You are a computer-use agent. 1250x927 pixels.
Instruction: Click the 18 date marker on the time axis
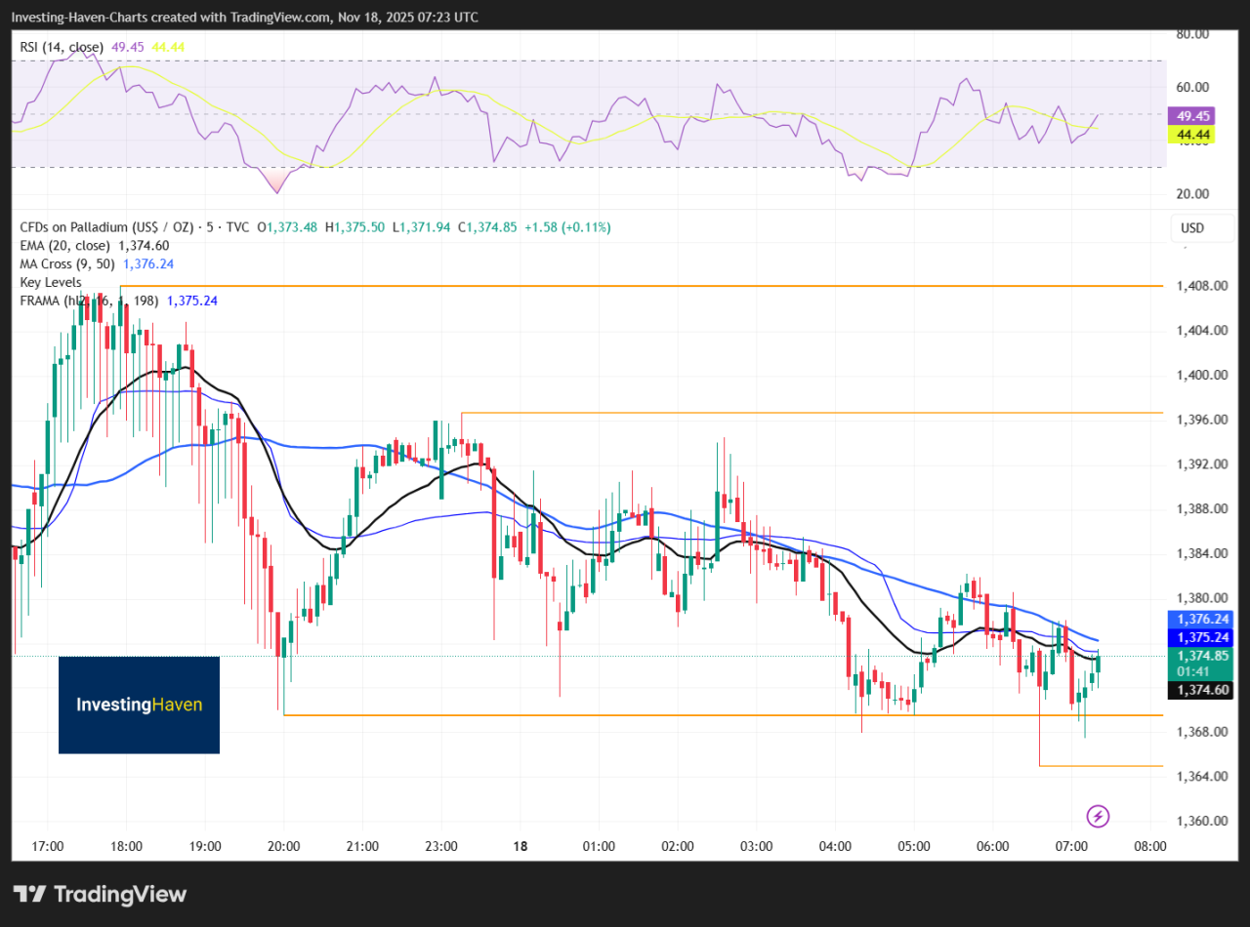(520, 846)
